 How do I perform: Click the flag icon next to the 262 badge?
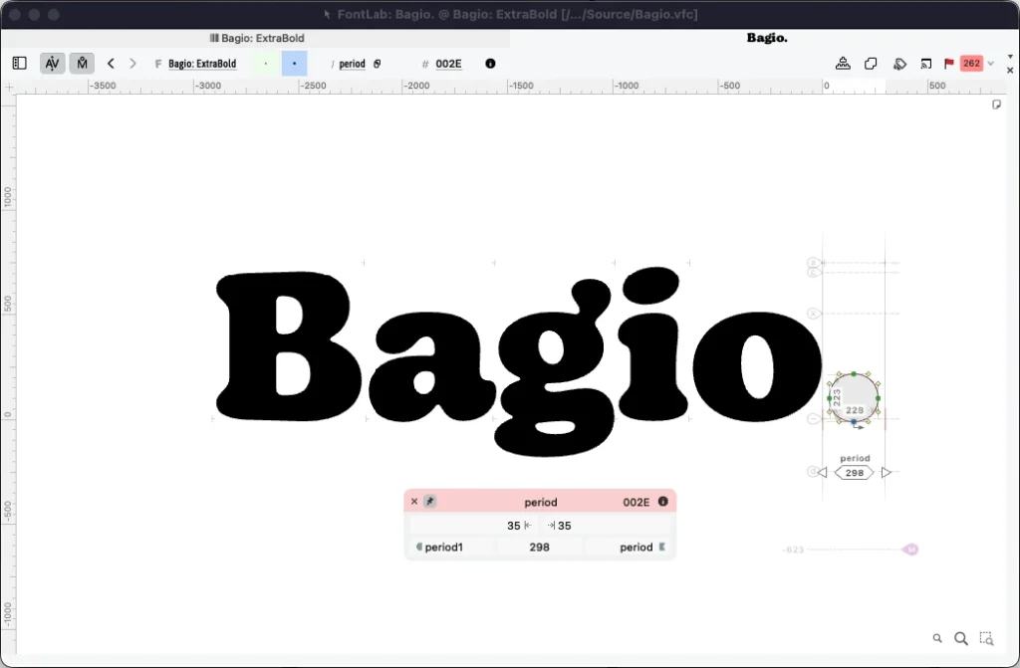[x=947, y=63]
